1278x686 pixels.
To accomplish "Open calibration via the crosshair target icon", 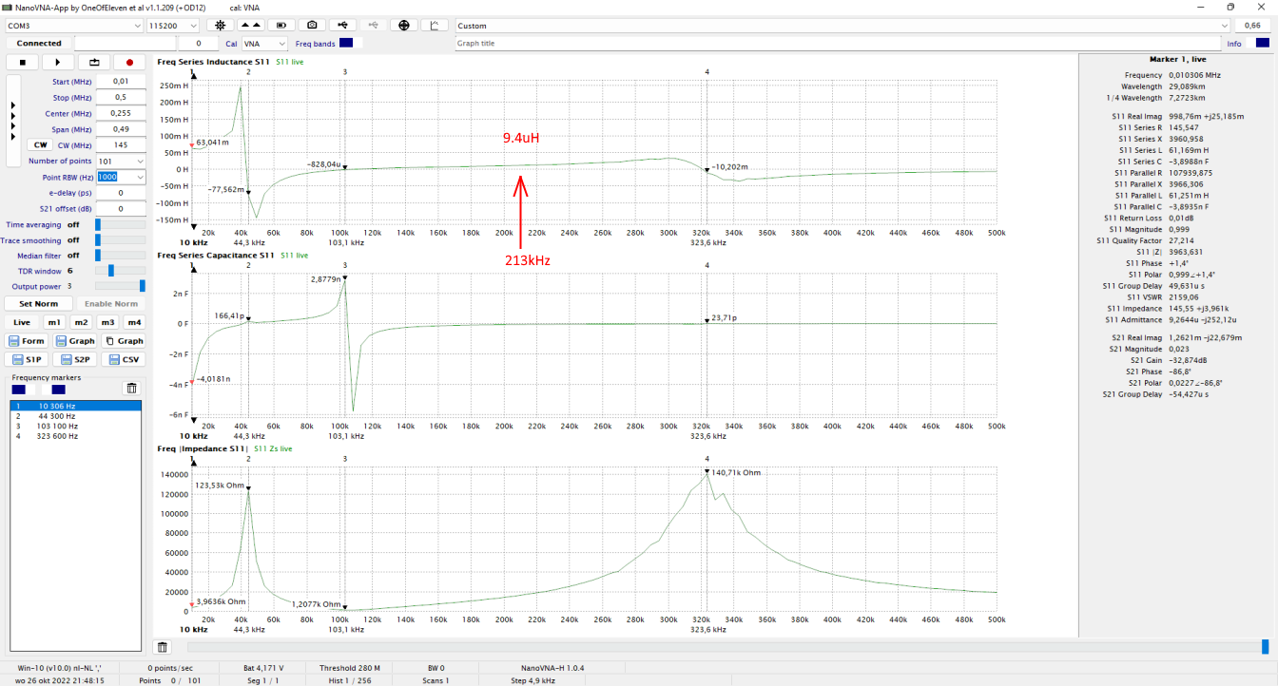I will pyautogui.click(x=404, y=26).
